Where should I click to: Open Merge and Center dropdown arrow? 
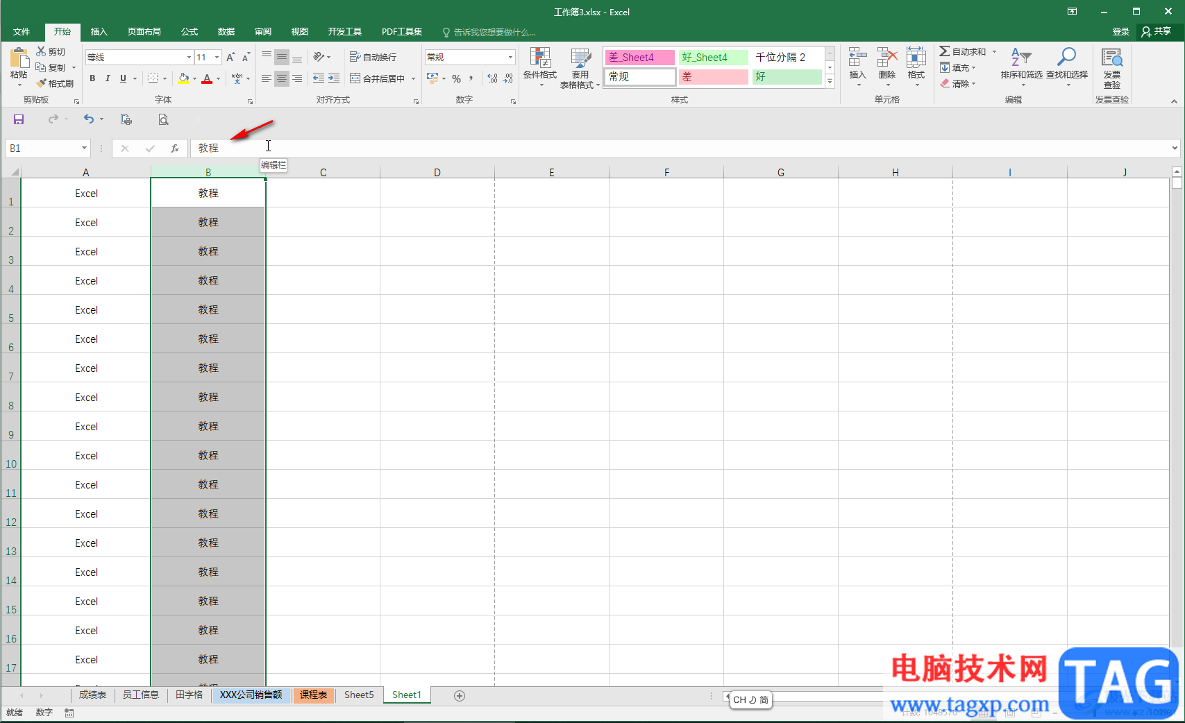coord(413,78)
